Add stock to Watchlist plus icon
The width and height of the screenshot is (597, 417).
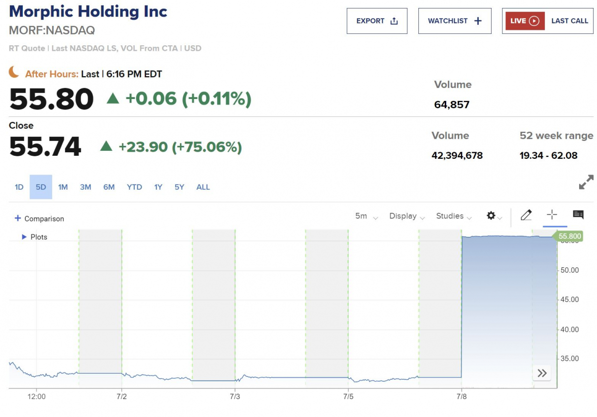tap(478, 21)
